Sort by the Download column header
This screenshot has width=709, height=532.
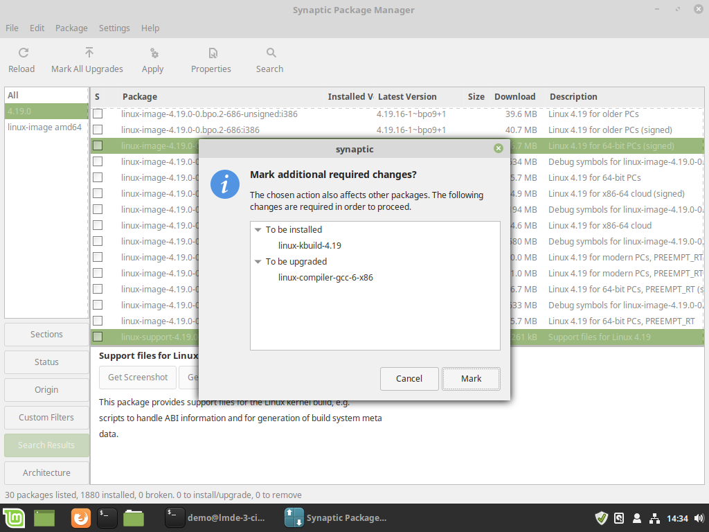point(514,96)
